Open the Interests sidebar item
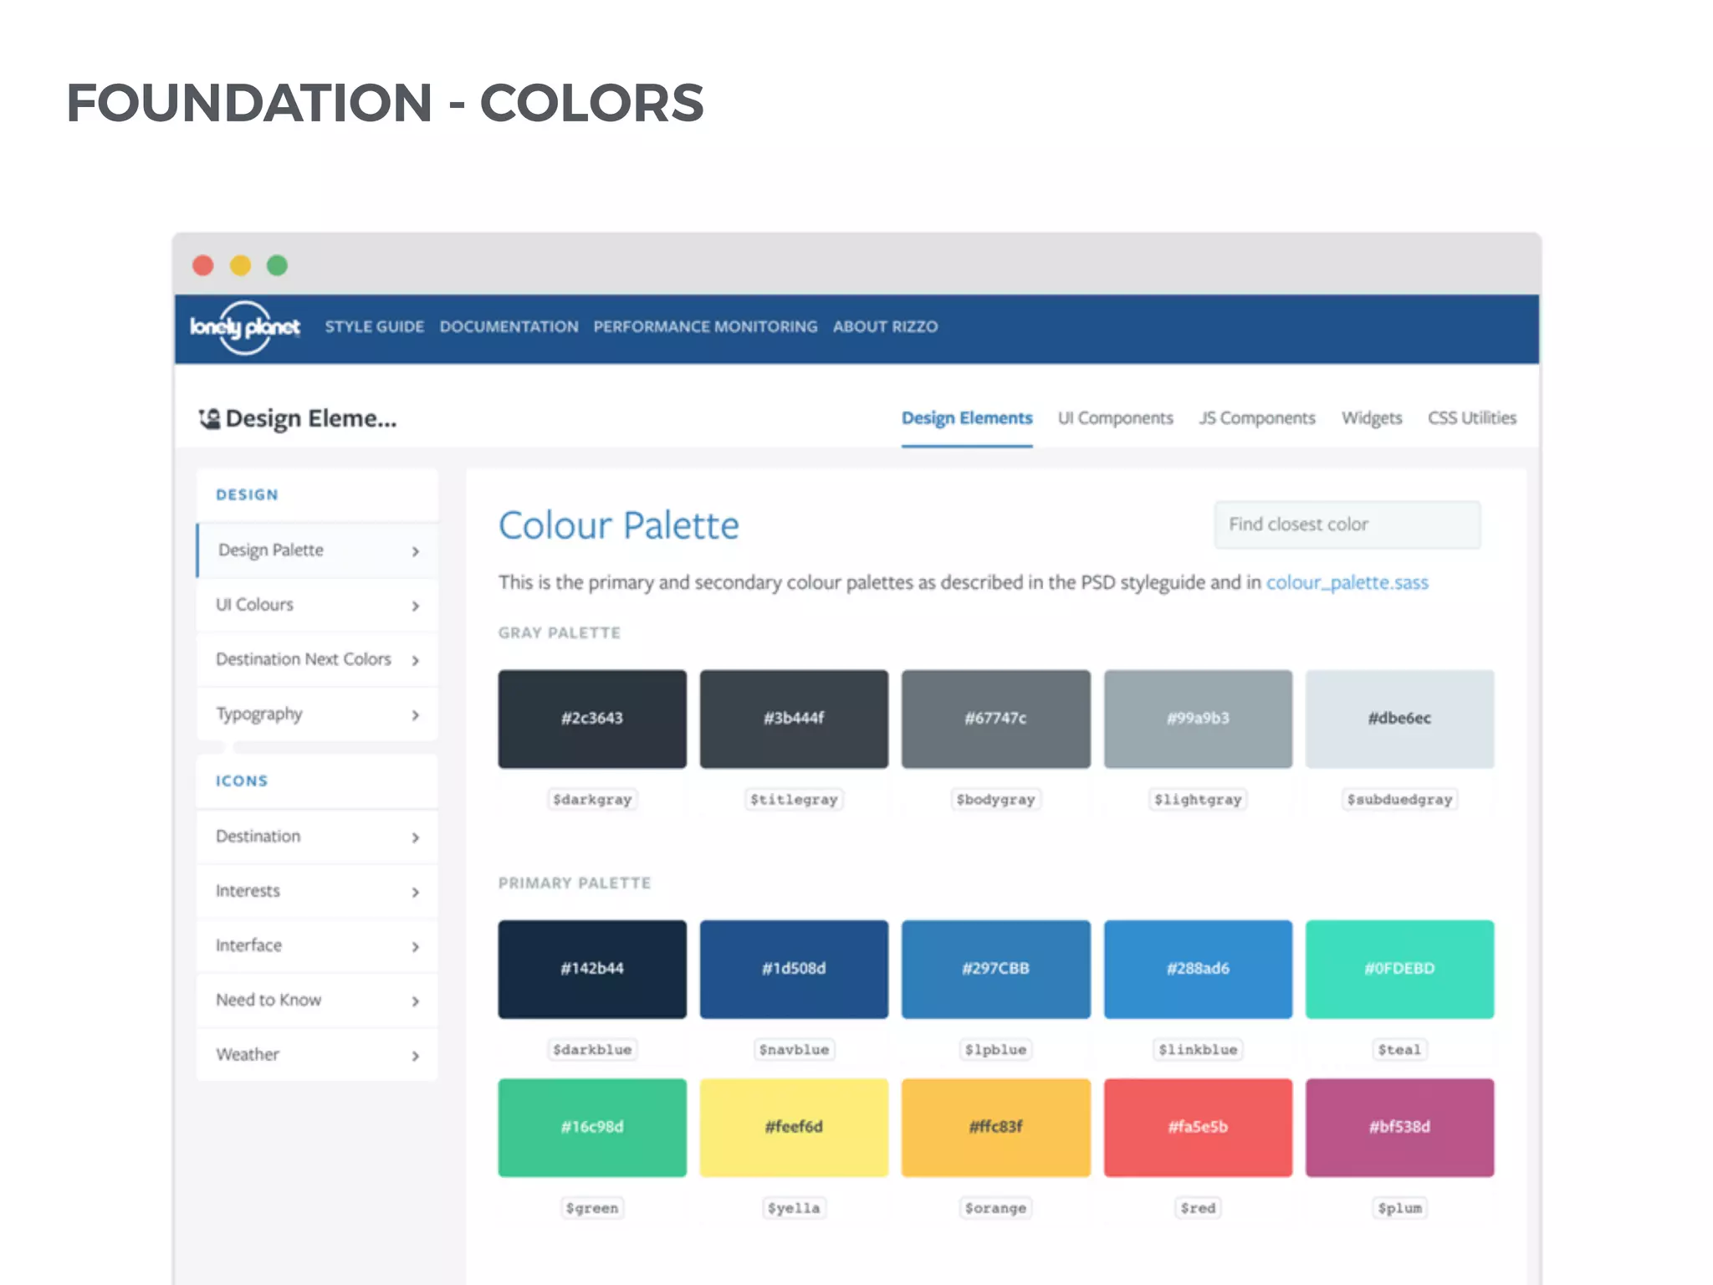This screenshot has width=1713, height=1285. pyautogui.click(x=317, y=891)
